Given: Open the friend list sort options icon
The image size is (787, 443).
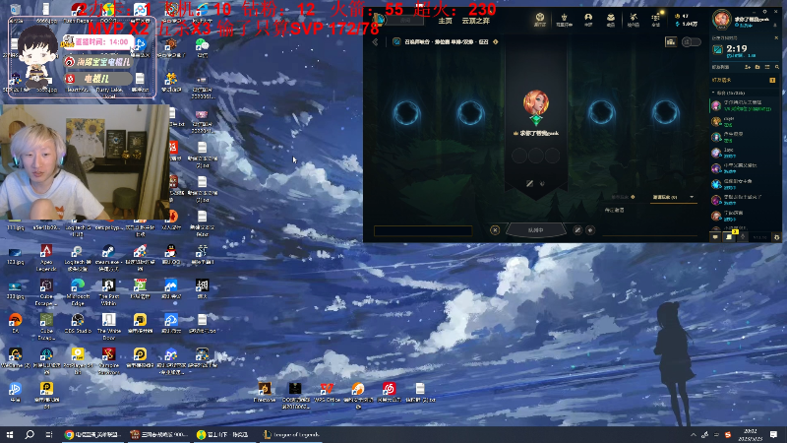Looking at the screenshot, I should (767, 67).
